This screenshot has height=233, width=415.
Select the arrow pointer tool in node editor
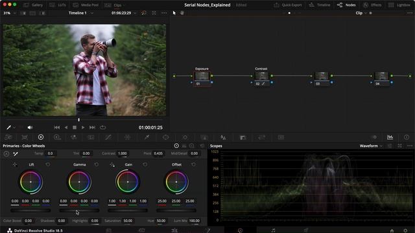pos(174,13)
